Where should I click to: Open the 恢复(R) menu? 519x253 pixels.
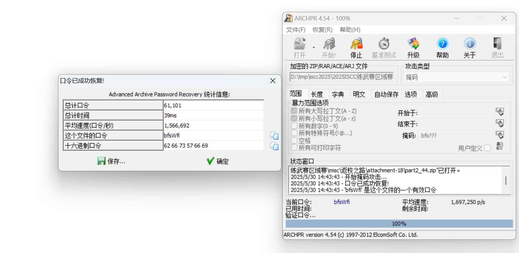(322, 30)
